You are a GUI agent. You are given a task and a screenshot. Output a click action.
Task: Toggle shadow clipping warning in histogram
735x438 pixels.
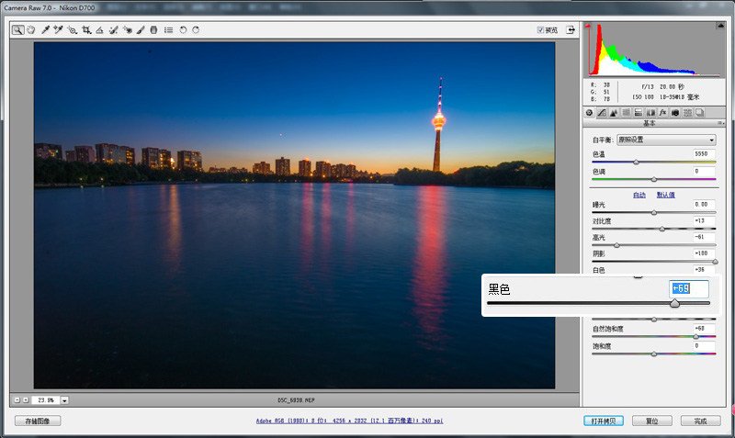588,26
